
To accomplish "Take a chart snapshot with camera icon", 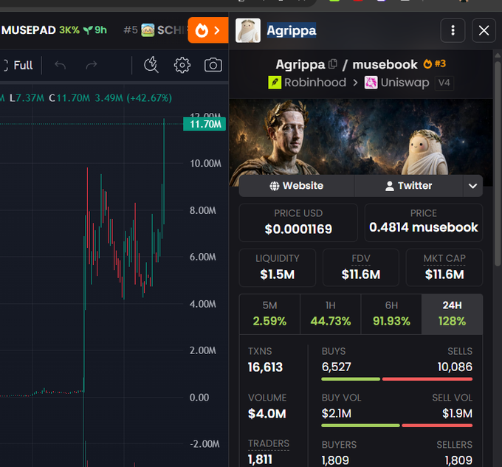I will (x=213, y=65).
